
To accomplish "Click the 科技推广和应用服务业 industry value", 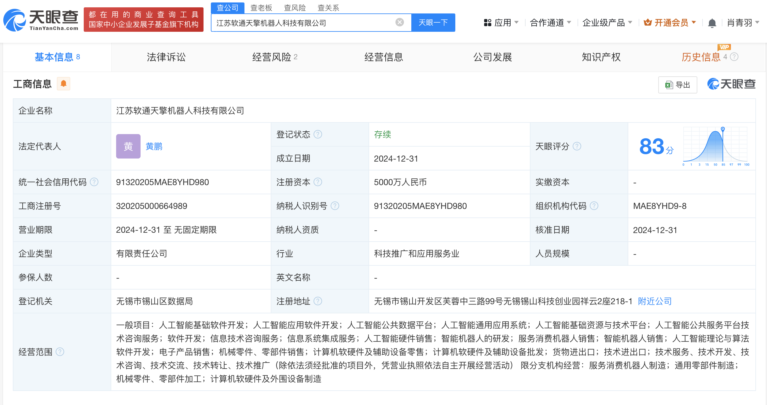I will pos(417,254).
